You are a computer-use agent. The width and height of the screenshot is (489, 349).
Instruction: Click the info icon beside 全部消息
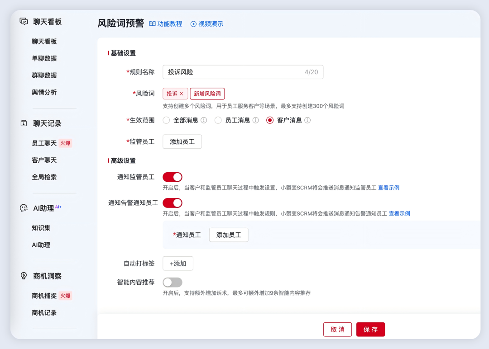click(x=204, y=120)
